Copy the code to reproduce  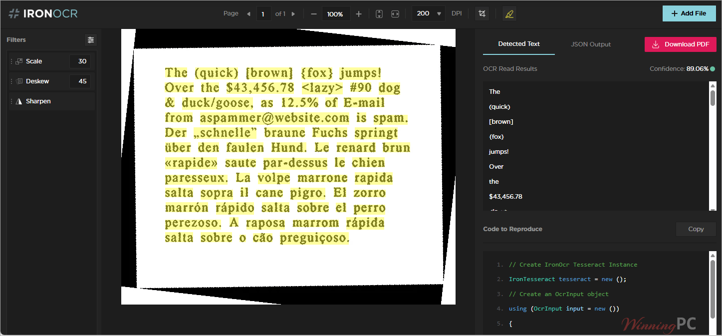(x=696, y=229)
